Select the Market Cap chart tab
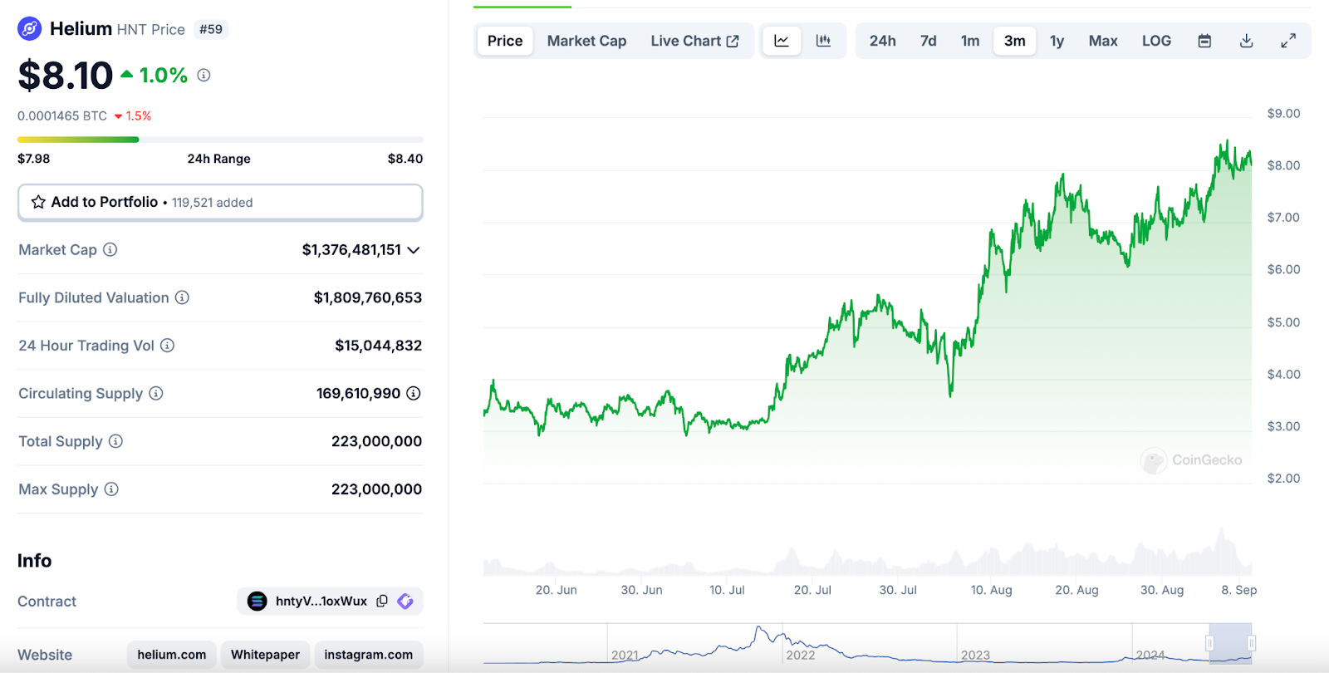 586,41
